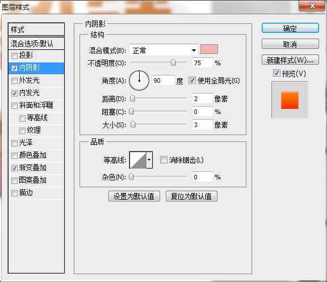Click the 大小 size slider handle
327x282 pixels.
[x=133, y=125]
